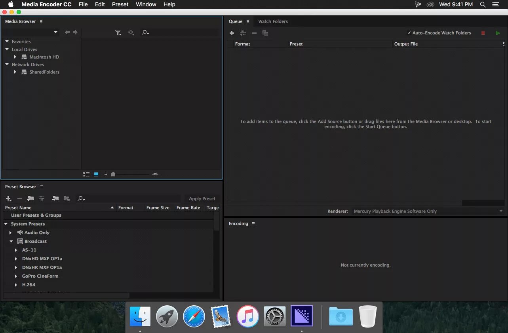Screen dimensions: 508x333
Task: Open Creative Cloud icon in menu bar
Action: click(x=430, y=4)
